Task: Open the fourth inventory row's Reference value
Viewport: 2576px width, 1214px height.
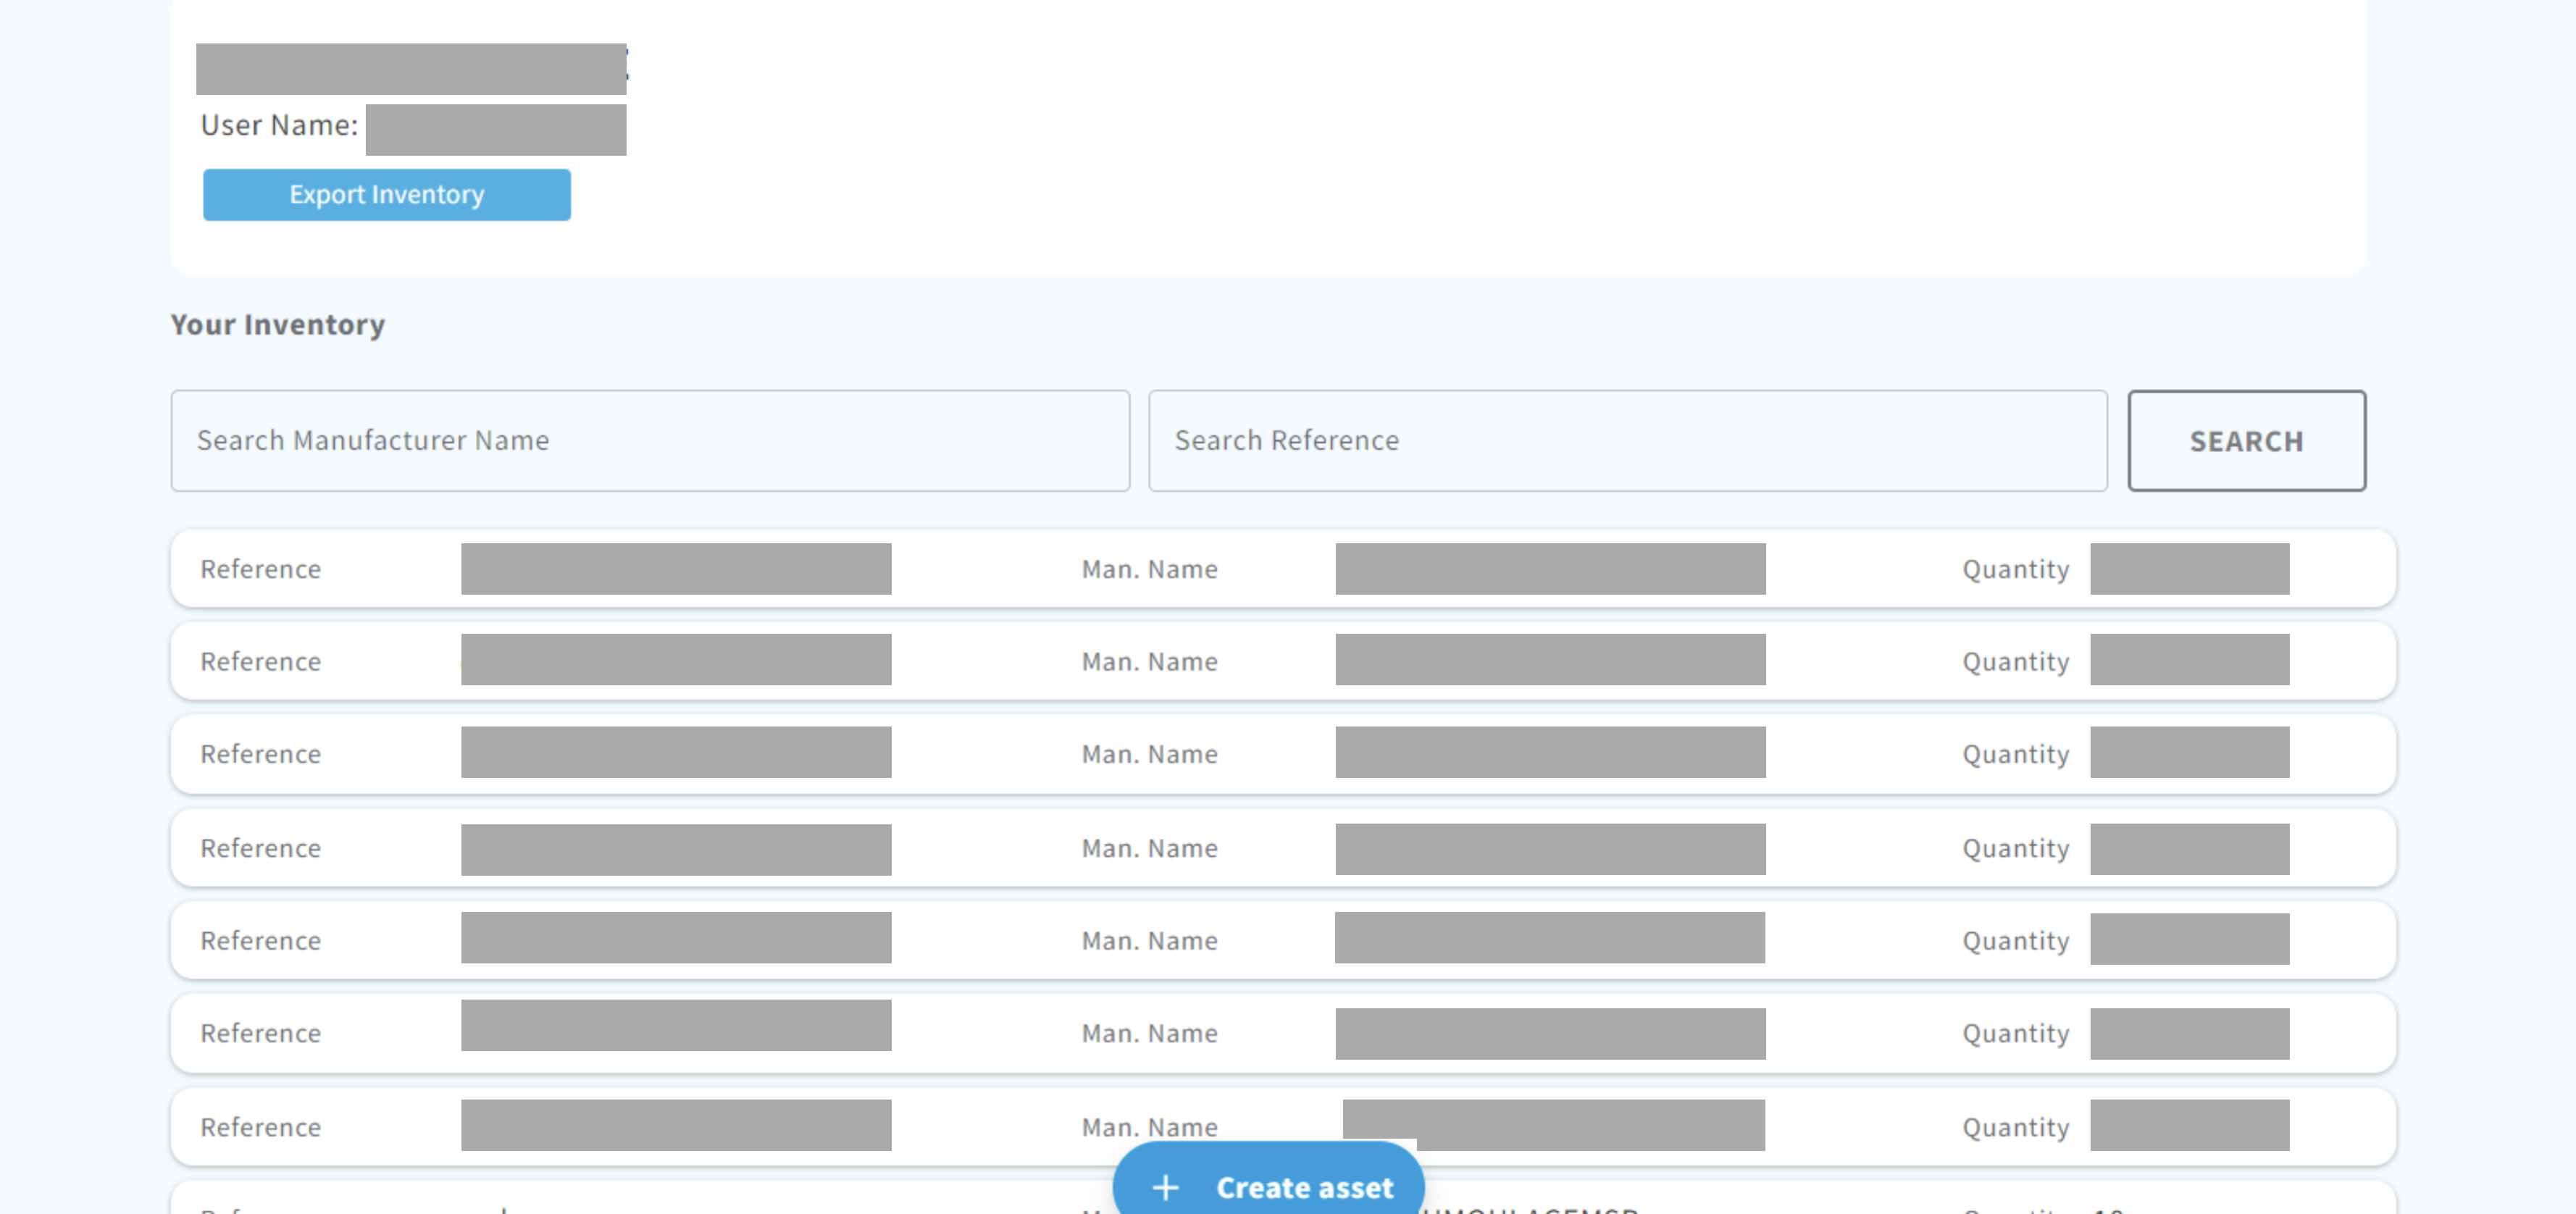Action: (675, 849)
